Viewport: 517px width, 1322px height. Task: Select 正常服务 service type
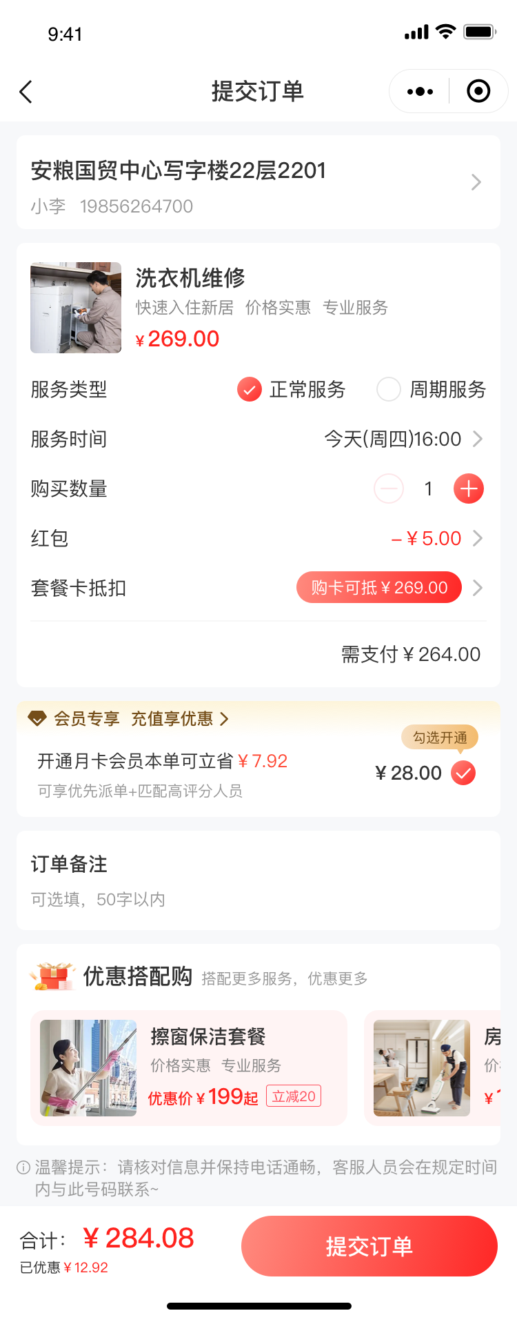click(x=250, y=390)
